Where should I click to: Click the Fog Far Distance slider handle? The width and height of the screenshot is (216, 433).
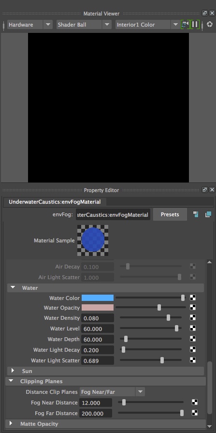182,413
